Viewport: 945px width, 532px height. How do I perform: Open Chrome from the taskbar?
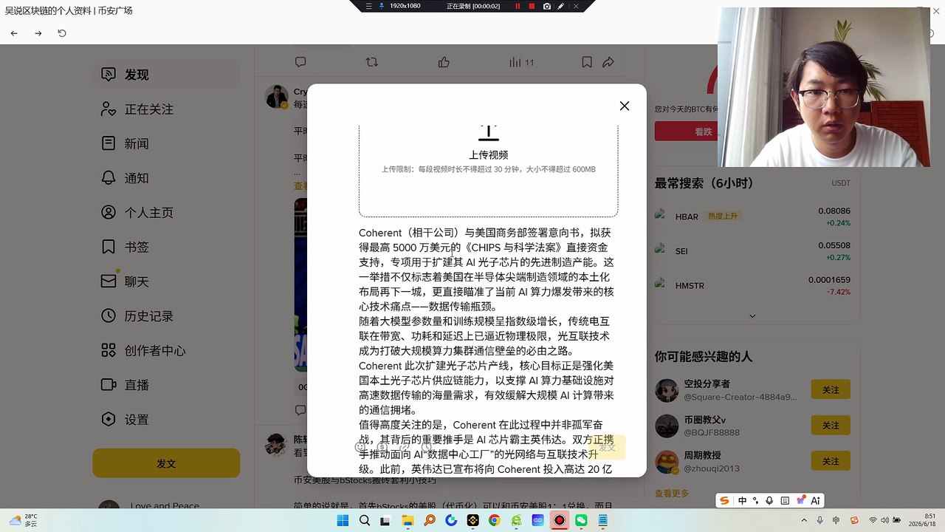pyautogui.click(x=494, y=520)
